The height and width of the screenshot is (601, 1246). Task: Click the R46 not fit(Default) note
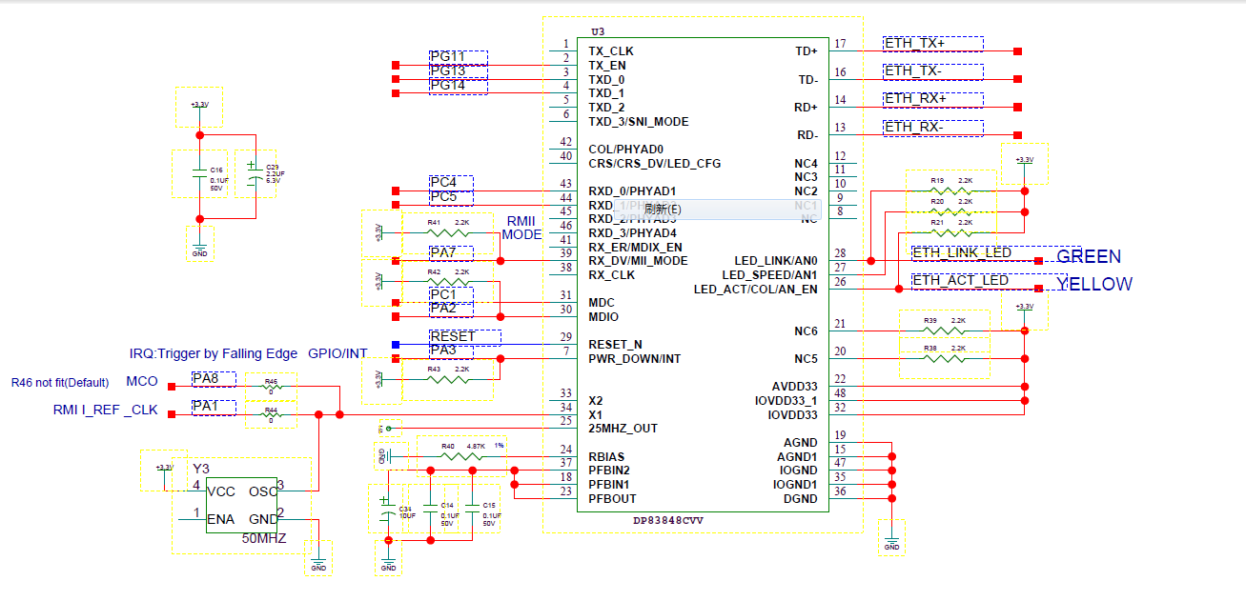tap(60, 383)
